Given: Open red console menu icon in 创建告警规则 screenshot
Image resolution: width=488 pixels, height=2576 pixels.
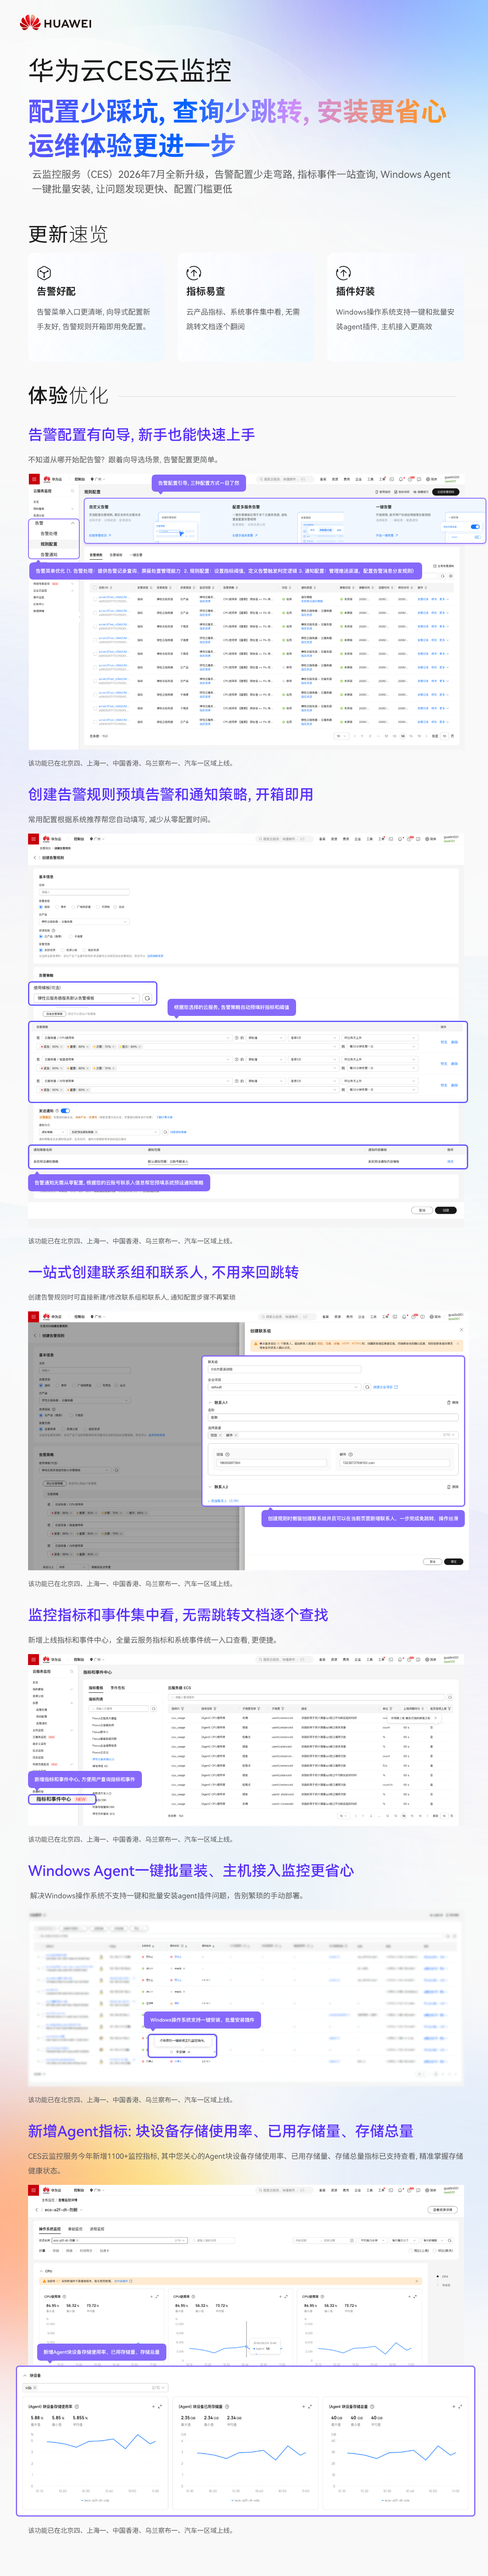Looking at the screenshot, I should coord(34,839).
